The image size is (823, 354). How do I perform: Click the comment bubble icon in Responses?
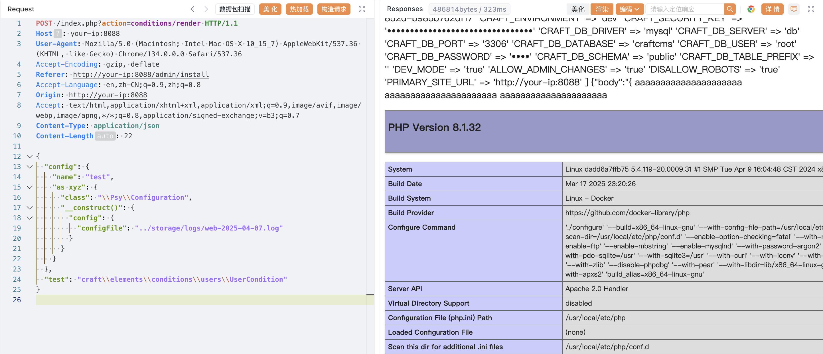[x=794, y=9]
